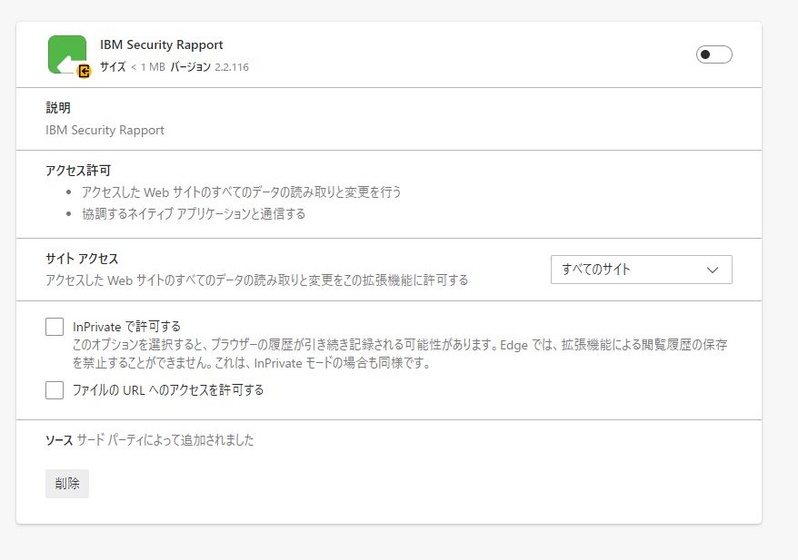Click the first permission bullet about Web サイト data
This screenshot has height=560, width=798.
(240, 192)
